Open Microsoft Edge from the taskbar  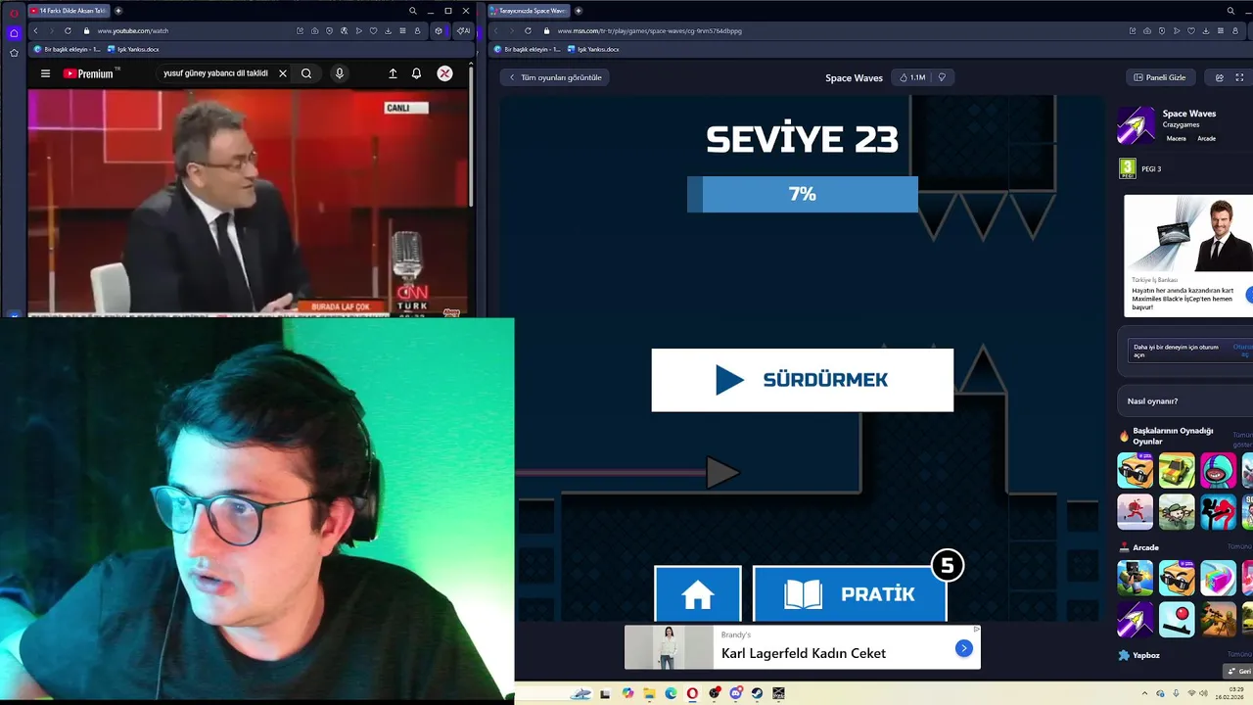click(671, 693)
